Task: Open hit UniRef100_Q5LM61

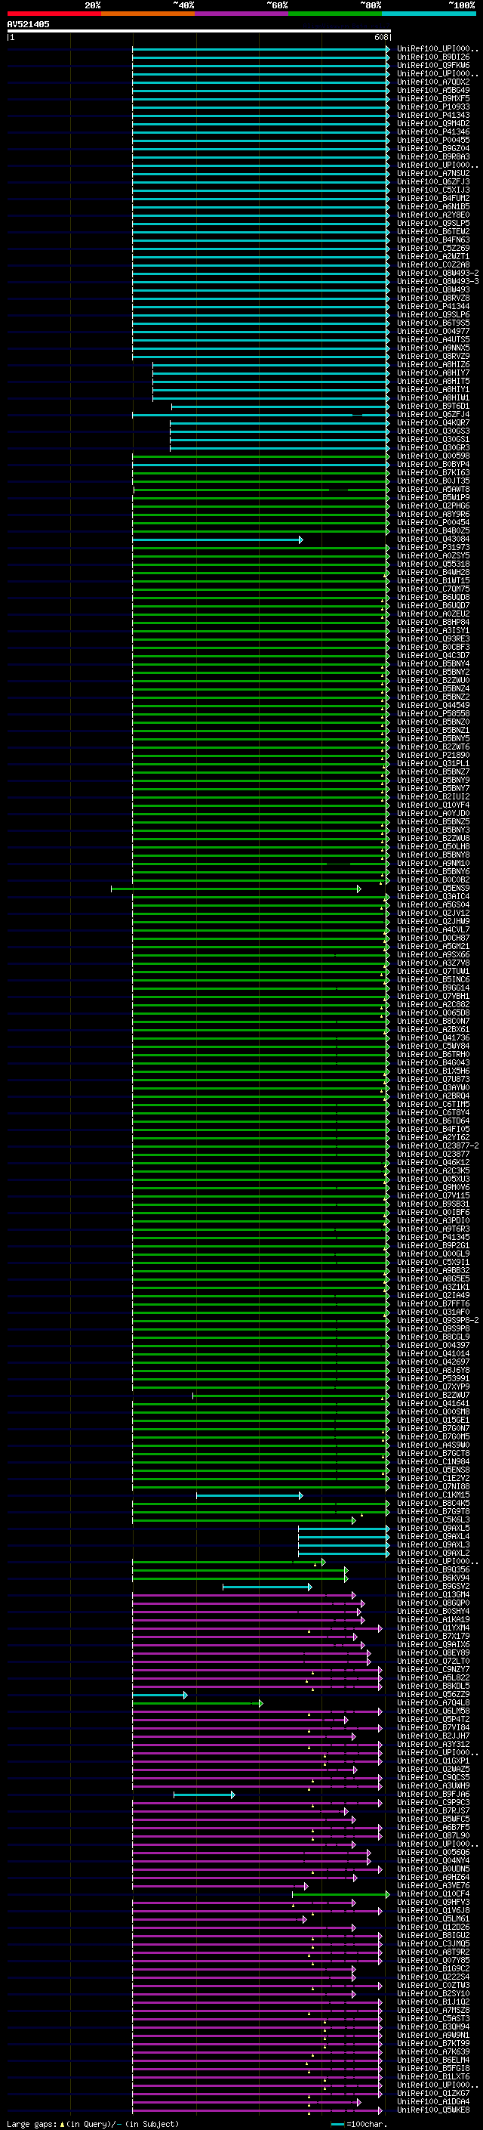Action: point(433,1918)
